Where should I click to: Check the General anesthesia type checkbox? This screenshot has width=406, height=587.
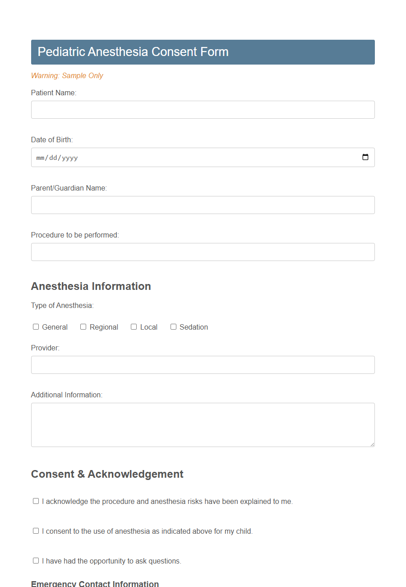coord(36,326)
